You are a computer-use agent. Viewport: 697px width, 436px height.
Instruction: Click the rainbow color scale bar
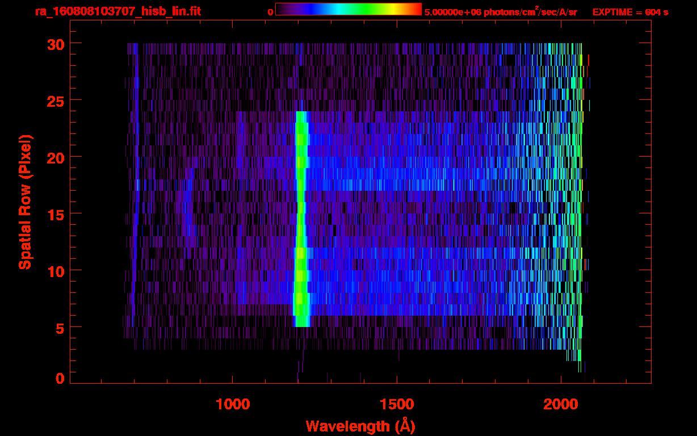coord(348,9)
